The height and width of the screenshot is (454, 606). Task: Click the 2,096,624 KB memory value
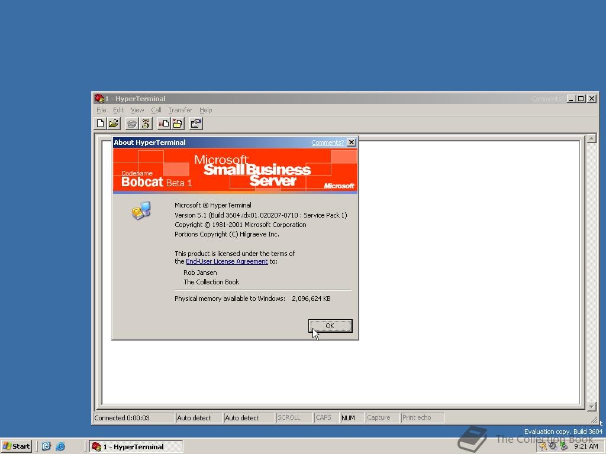(x=311, y=299)
